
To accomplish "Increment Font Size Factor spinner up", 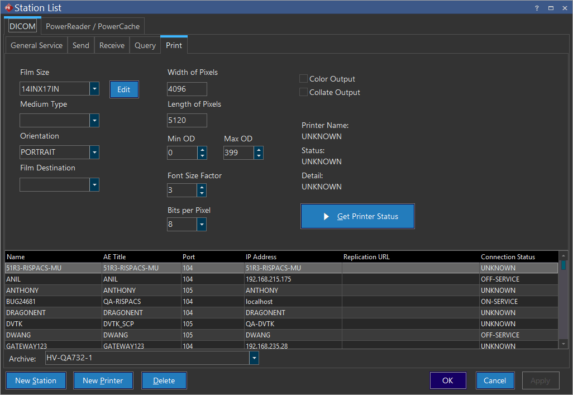I will point(202,187).
